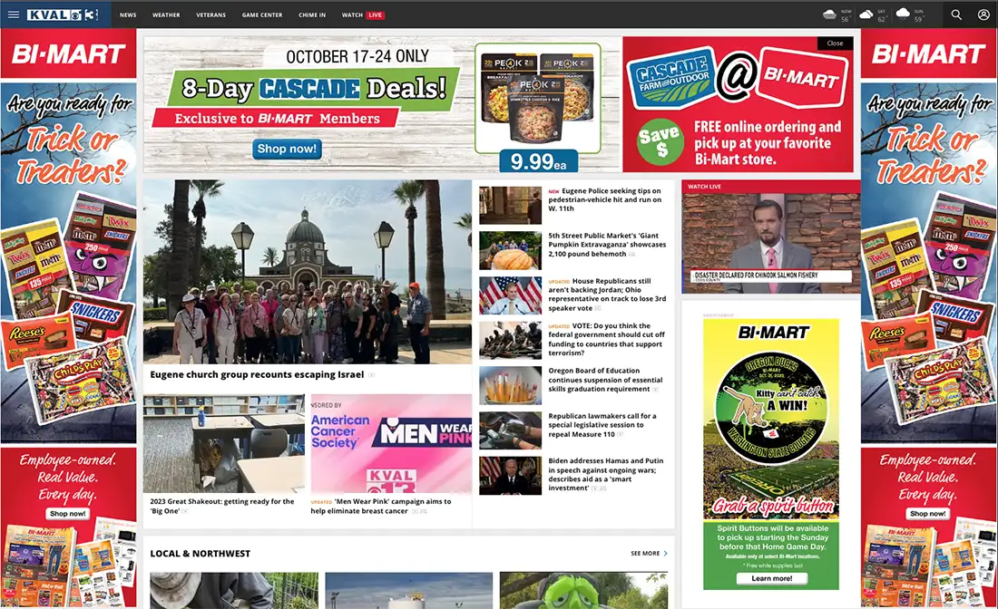
Task: Click the Cascade Farm and Outdoor logo
Action: point(673,78)
